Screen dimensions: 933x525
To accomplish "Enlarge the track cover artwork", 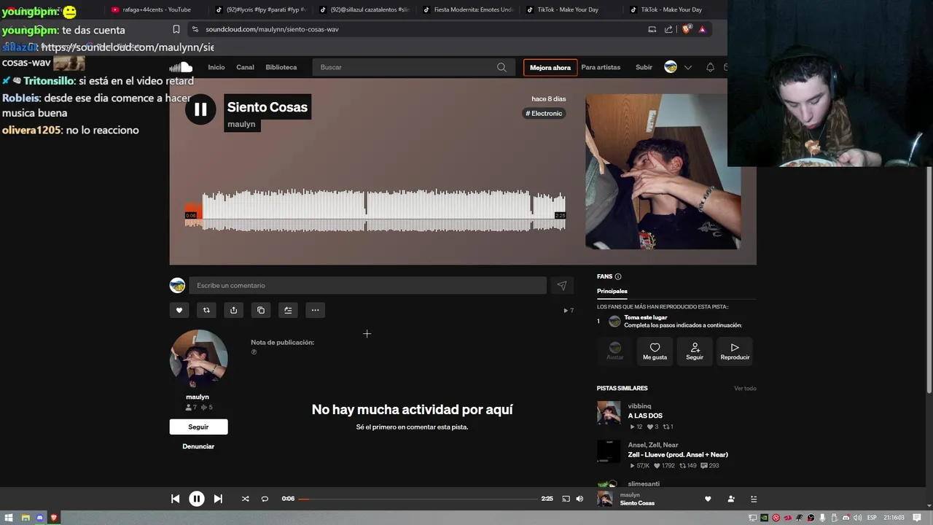I will [x=663, y=171].
